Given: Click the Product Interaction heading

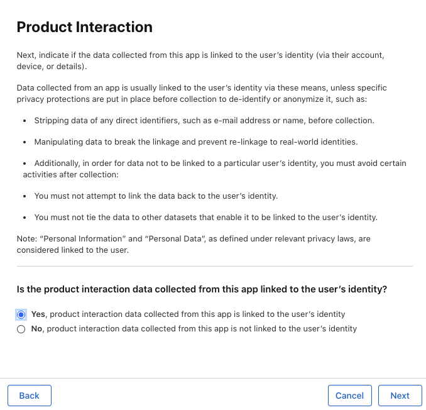Looking at the screenshot, I should (x=84, y=27).
